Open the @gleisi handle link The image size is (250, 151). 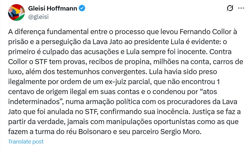[38, 17]
